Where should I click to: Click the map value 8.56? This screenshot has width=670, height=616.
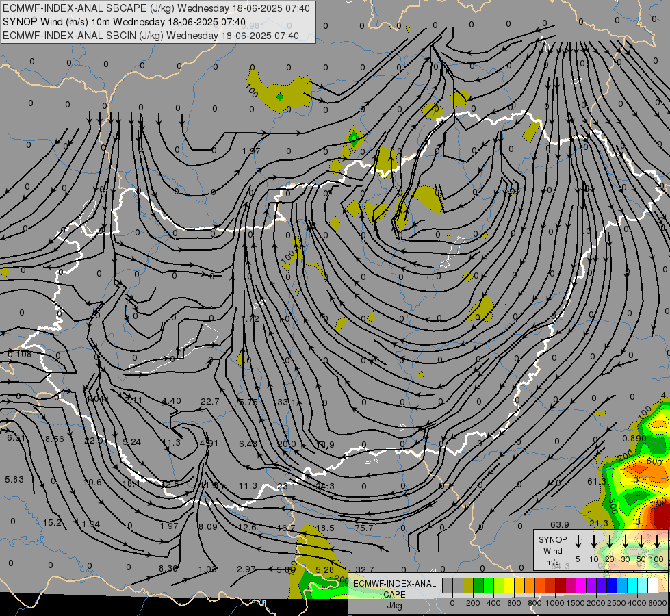54,439
